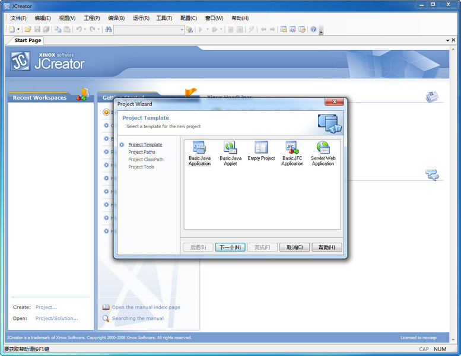Click the 帮助(H) button in wizard
The width and height of the screenshot is (461, 356).
click(326, 247)
